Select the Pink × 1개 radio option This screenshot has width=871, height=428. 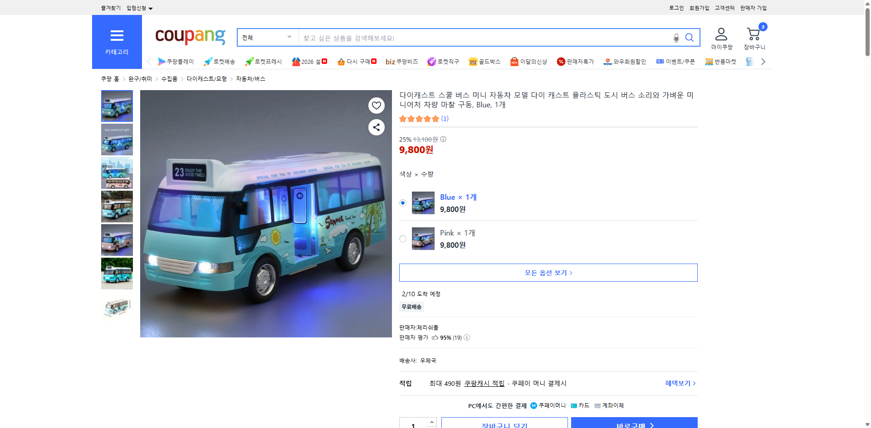coord(402,239)
